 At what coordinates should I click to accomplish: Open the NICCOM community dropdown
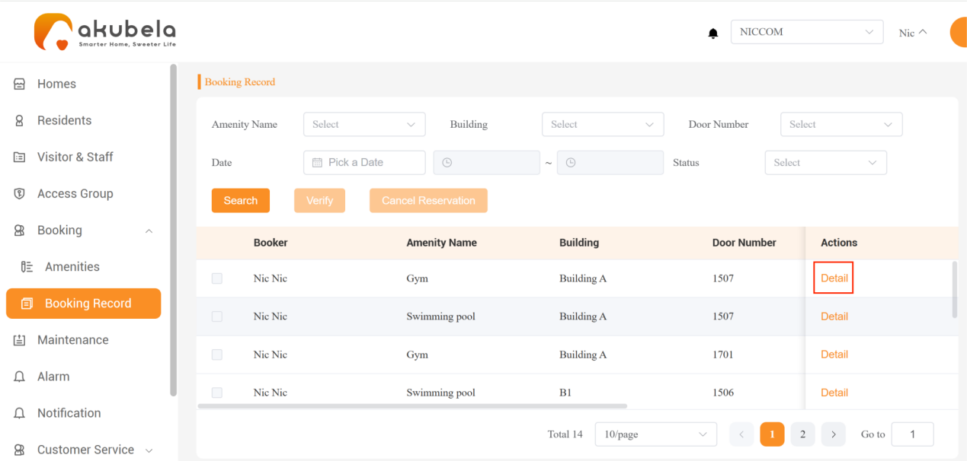807,32
